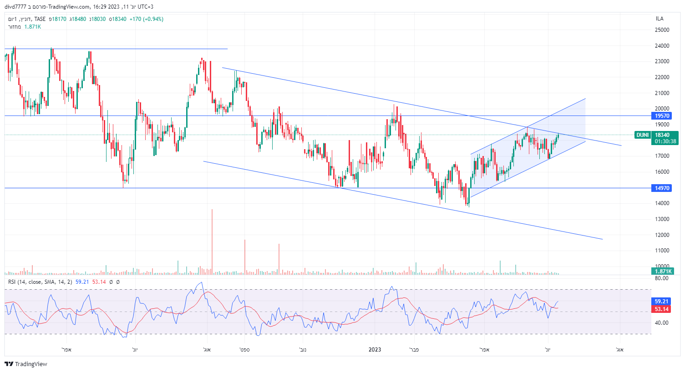Click the 53.14 value in RSI legend

[x=99, y=282]
